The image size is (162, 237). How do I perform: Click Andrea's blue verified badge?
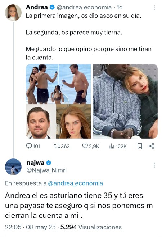(52, 7)
